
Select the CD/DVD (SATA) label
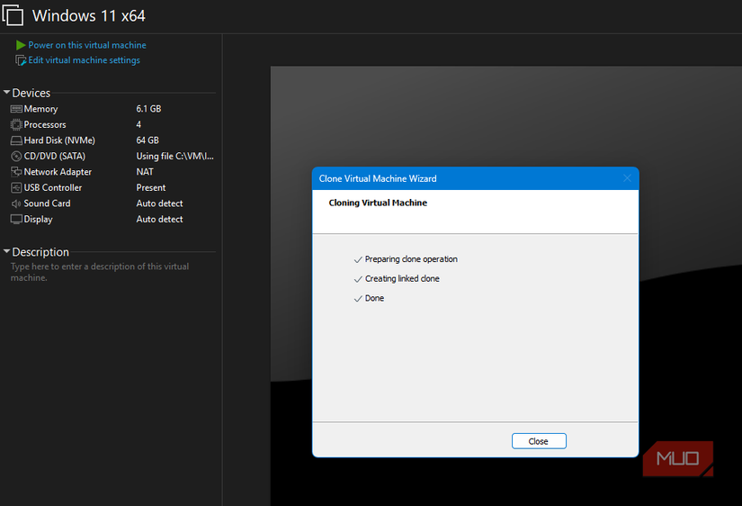55,156
